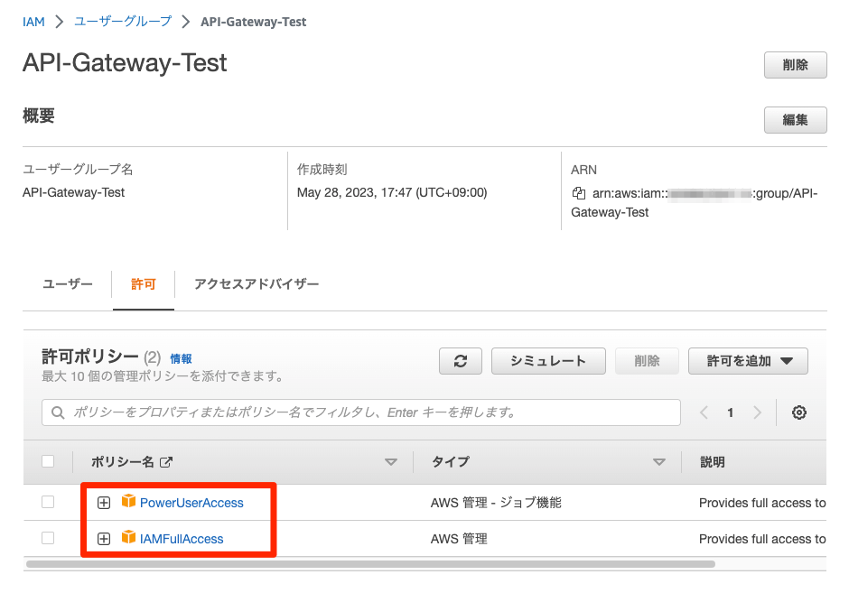Open table preferences gear icon

798,412
